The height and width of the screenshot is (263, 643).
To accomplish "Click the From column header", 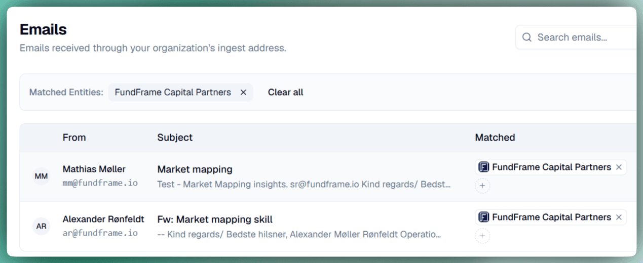I will (74, 138).
